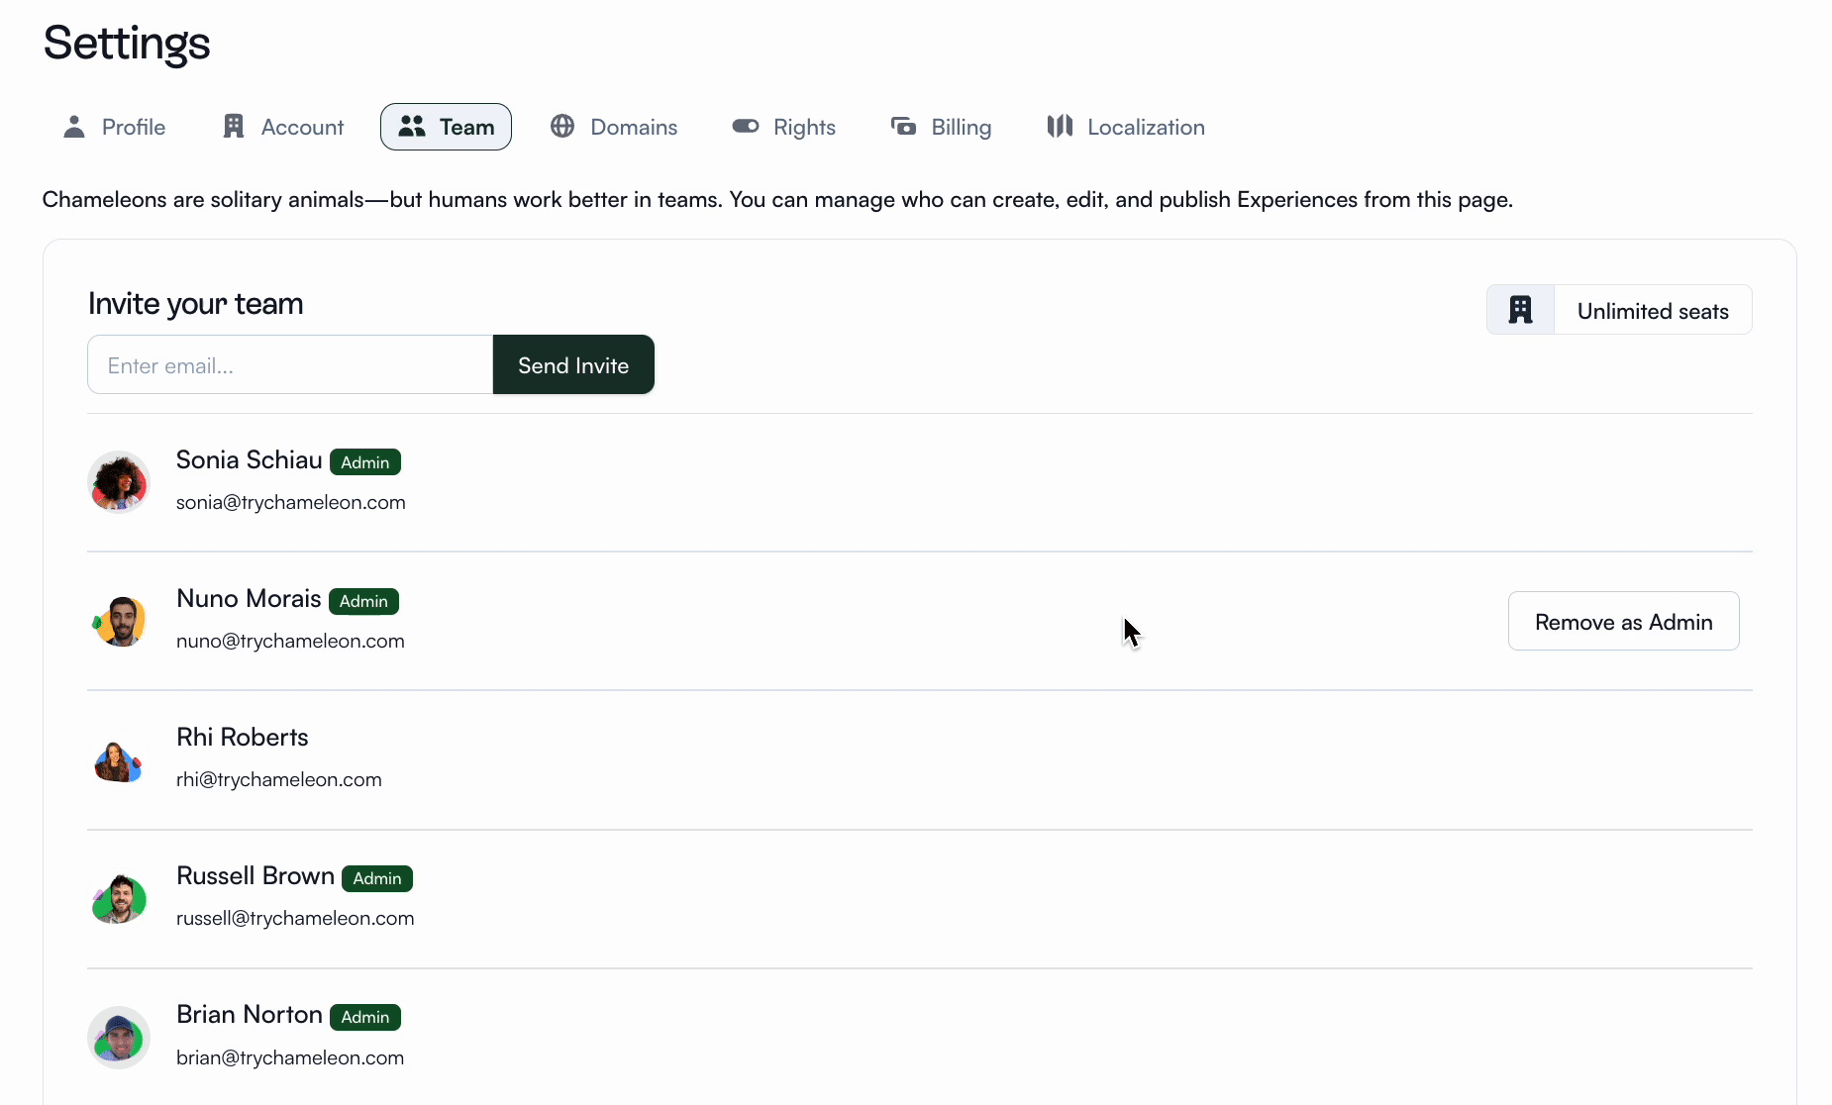Click the Profile tab label
This screenshot has height=1105, width=1832.
(x=134, y=127)
